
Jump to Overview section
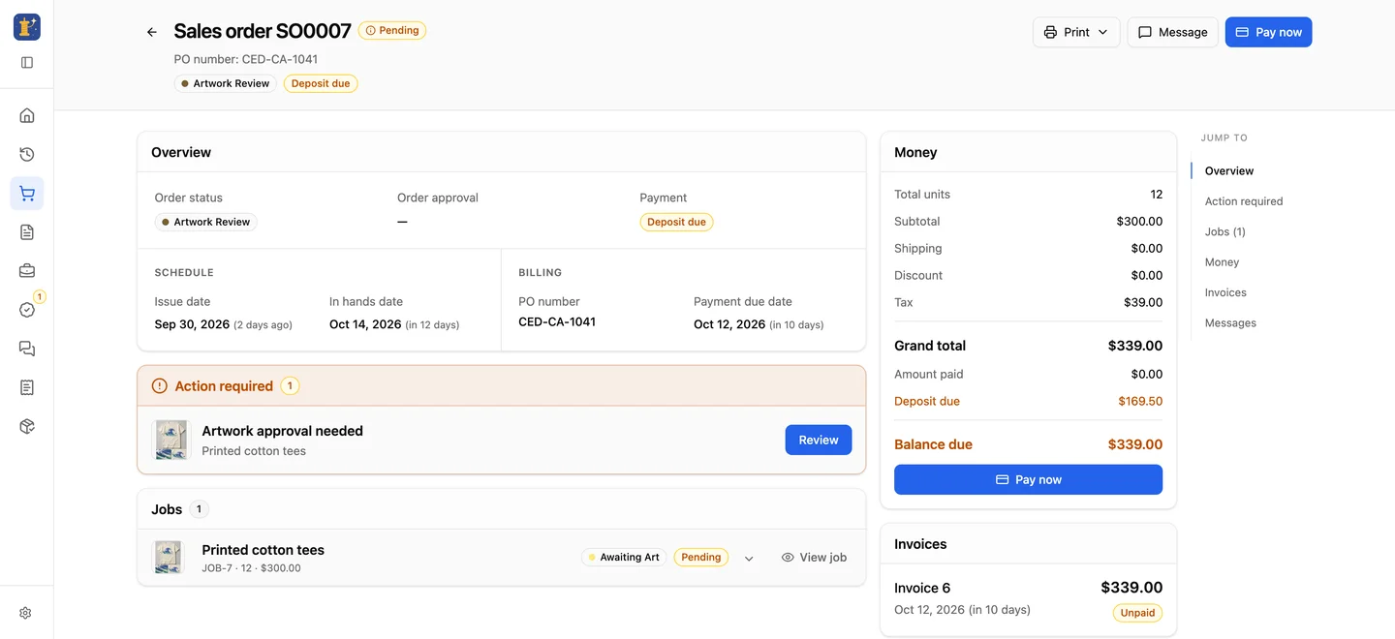pyautogui.click(x=1229, y=170)
